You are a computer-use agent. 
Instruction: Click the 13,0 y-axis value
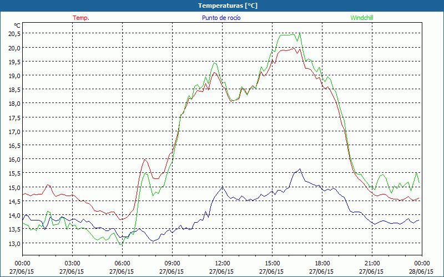click(x=14, y=243)
